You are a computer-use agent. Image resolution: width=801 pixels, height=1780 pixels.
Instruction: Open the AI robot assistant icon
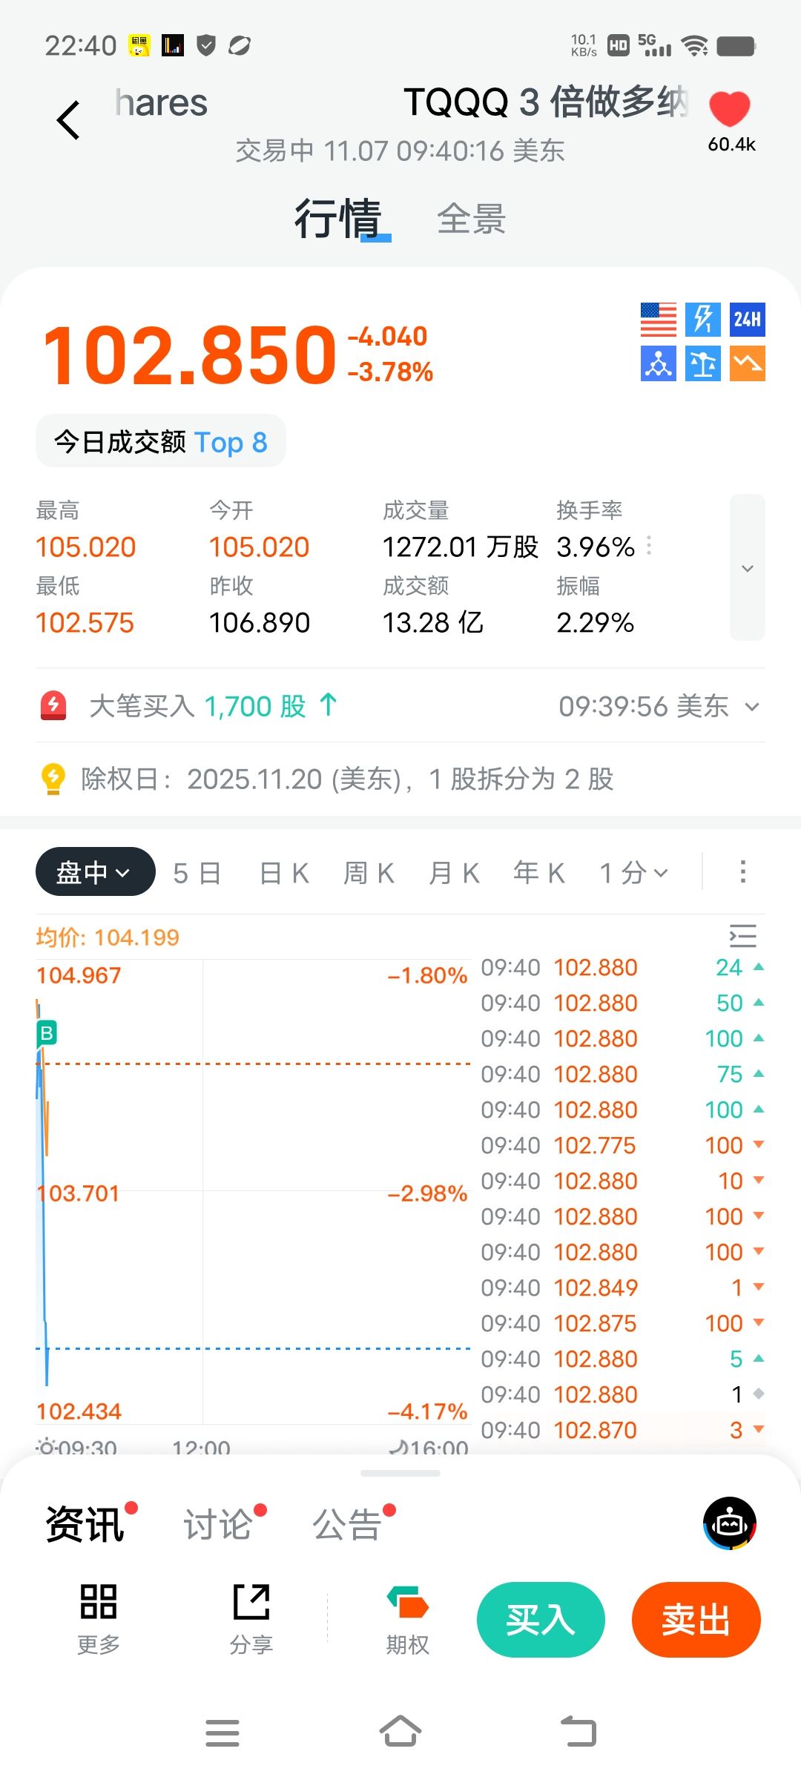coord(730,1523)
